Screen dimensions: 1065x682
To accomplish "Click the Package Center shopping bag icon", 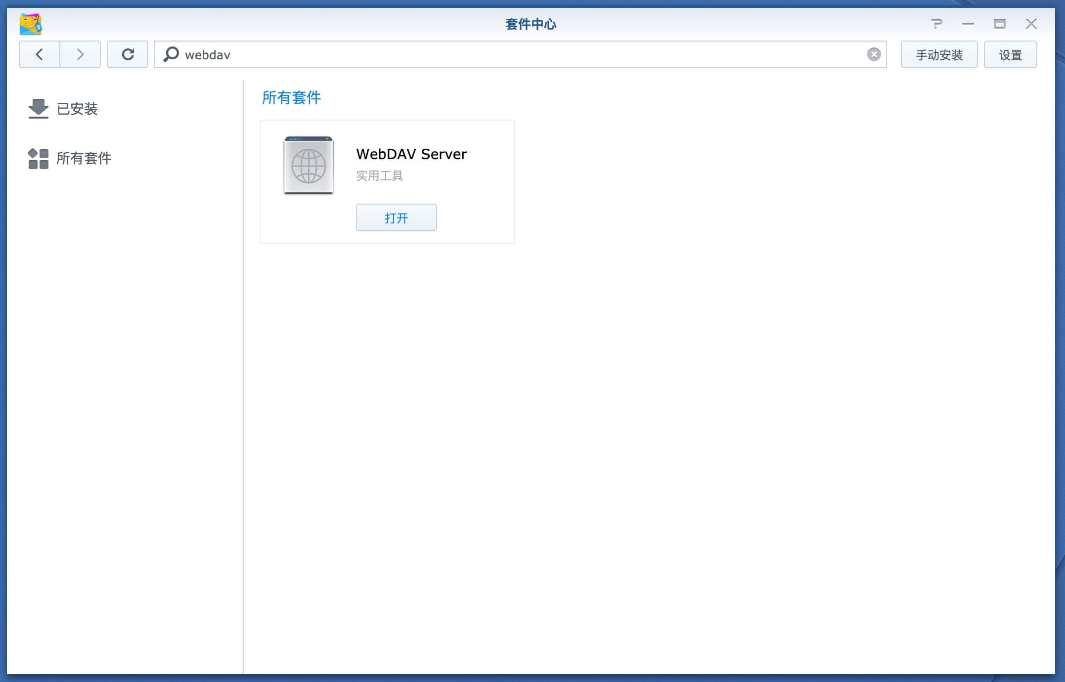I will [x=31, y=24].
